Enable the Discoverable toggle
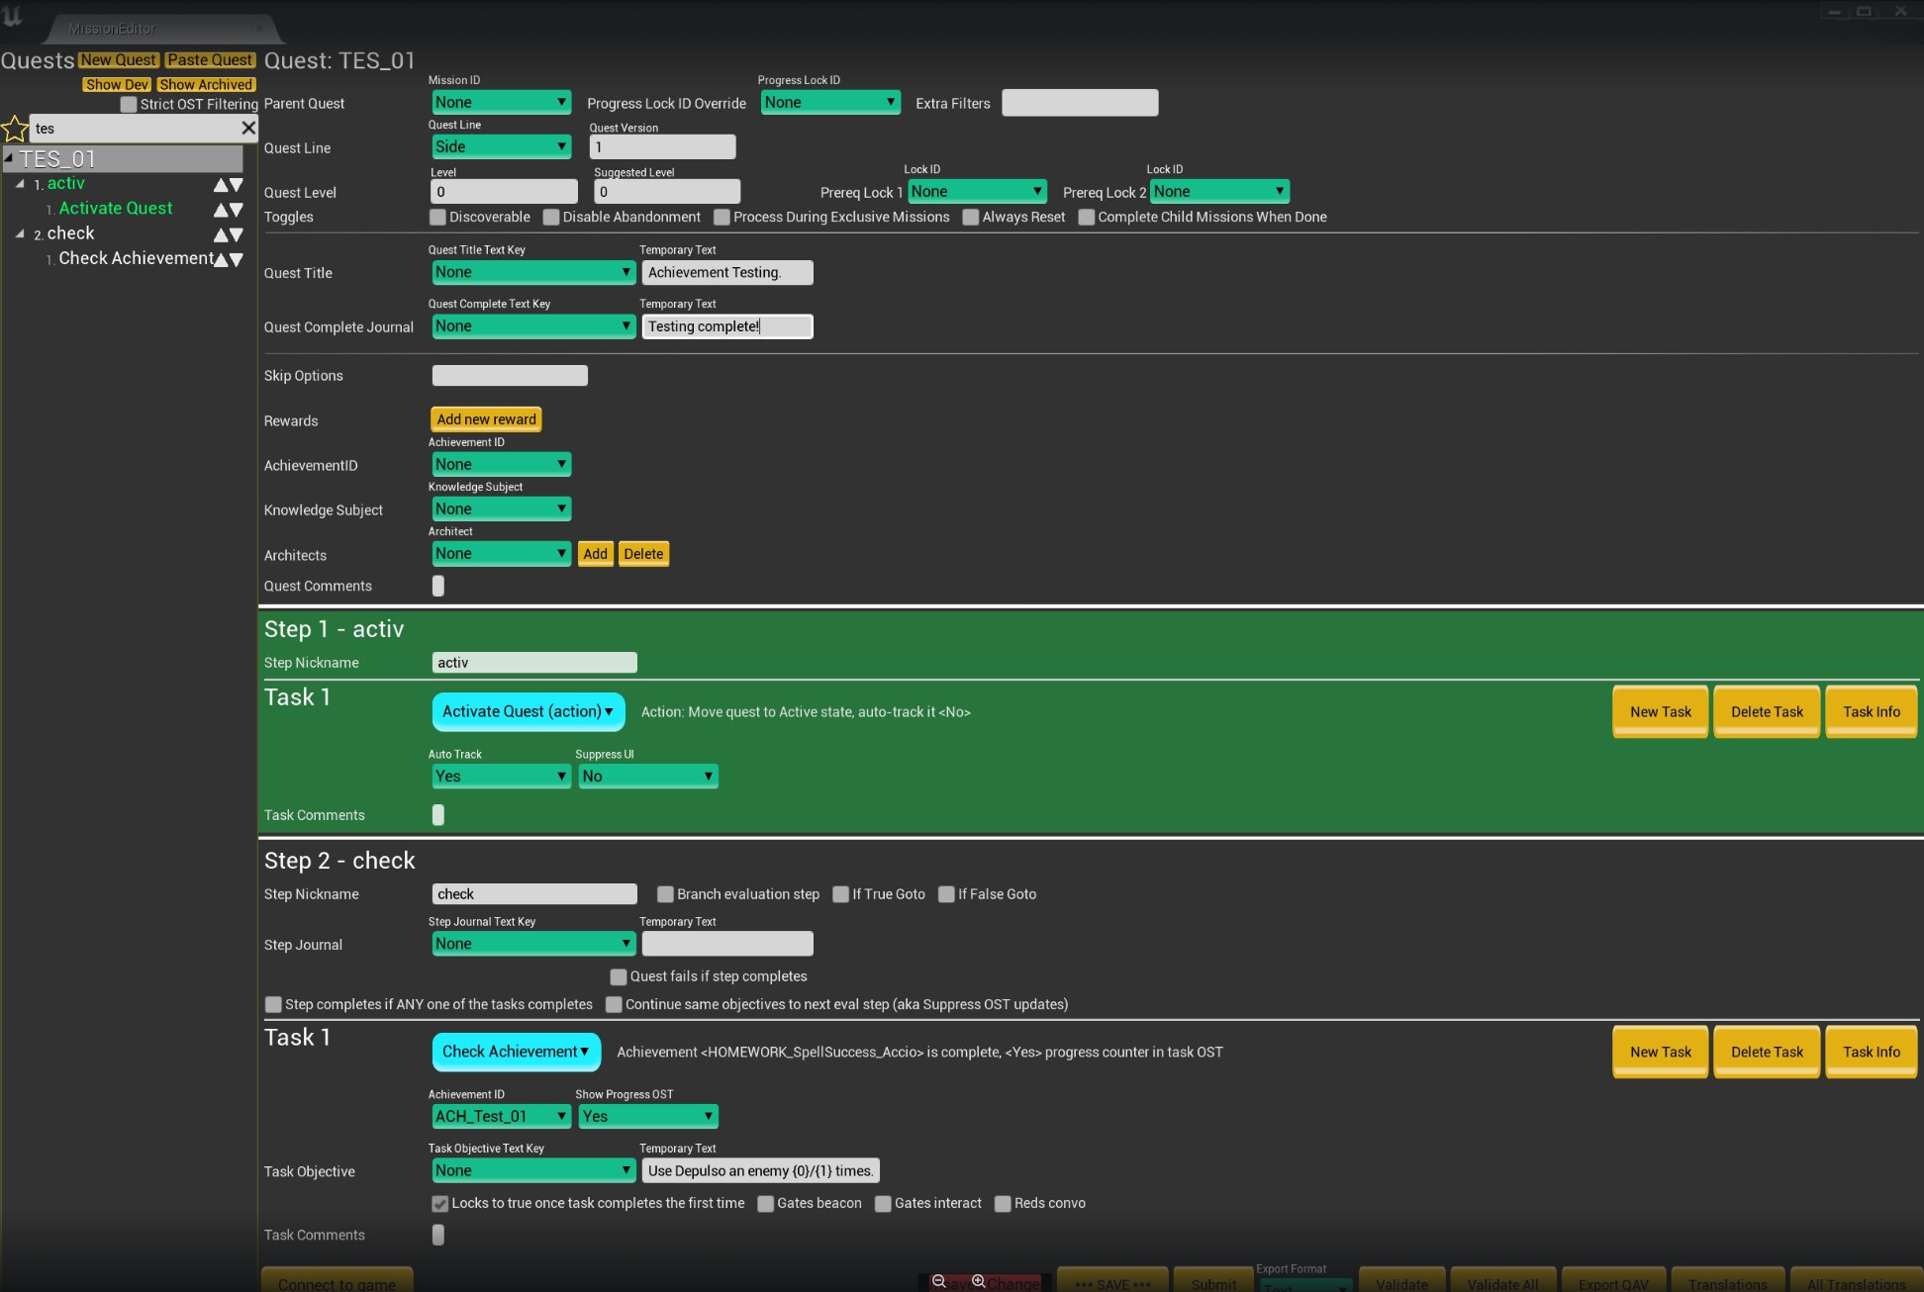This screenshot has height=1292, width=1924. [437, 218]
